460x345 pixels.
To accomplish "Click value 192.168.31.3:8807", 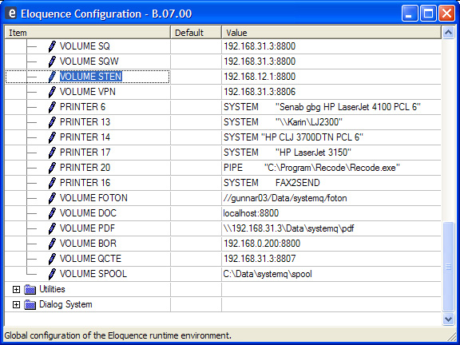I will pyautogui.click(x=260, y=259).
